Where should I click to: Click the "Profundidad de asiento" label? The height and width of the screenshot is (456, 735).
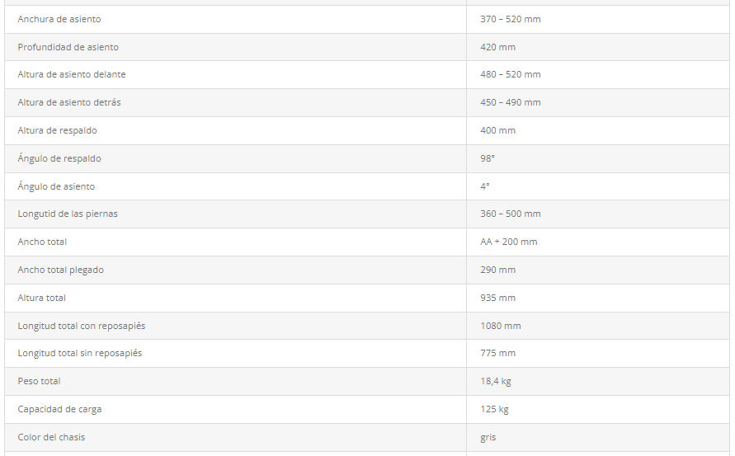coord(68,47)
